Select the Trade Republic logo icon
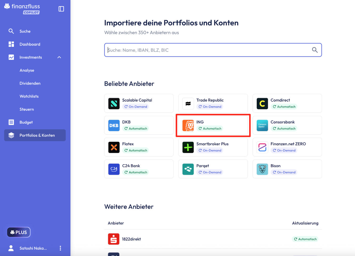The width and height of the screenshot is (355, 256). pos(188,103)
